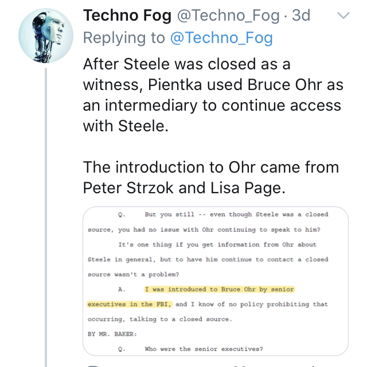Open the 3d timestamp
Image resolution: width=367 pixels, height=367 pixels.
(x=301, y=15)
